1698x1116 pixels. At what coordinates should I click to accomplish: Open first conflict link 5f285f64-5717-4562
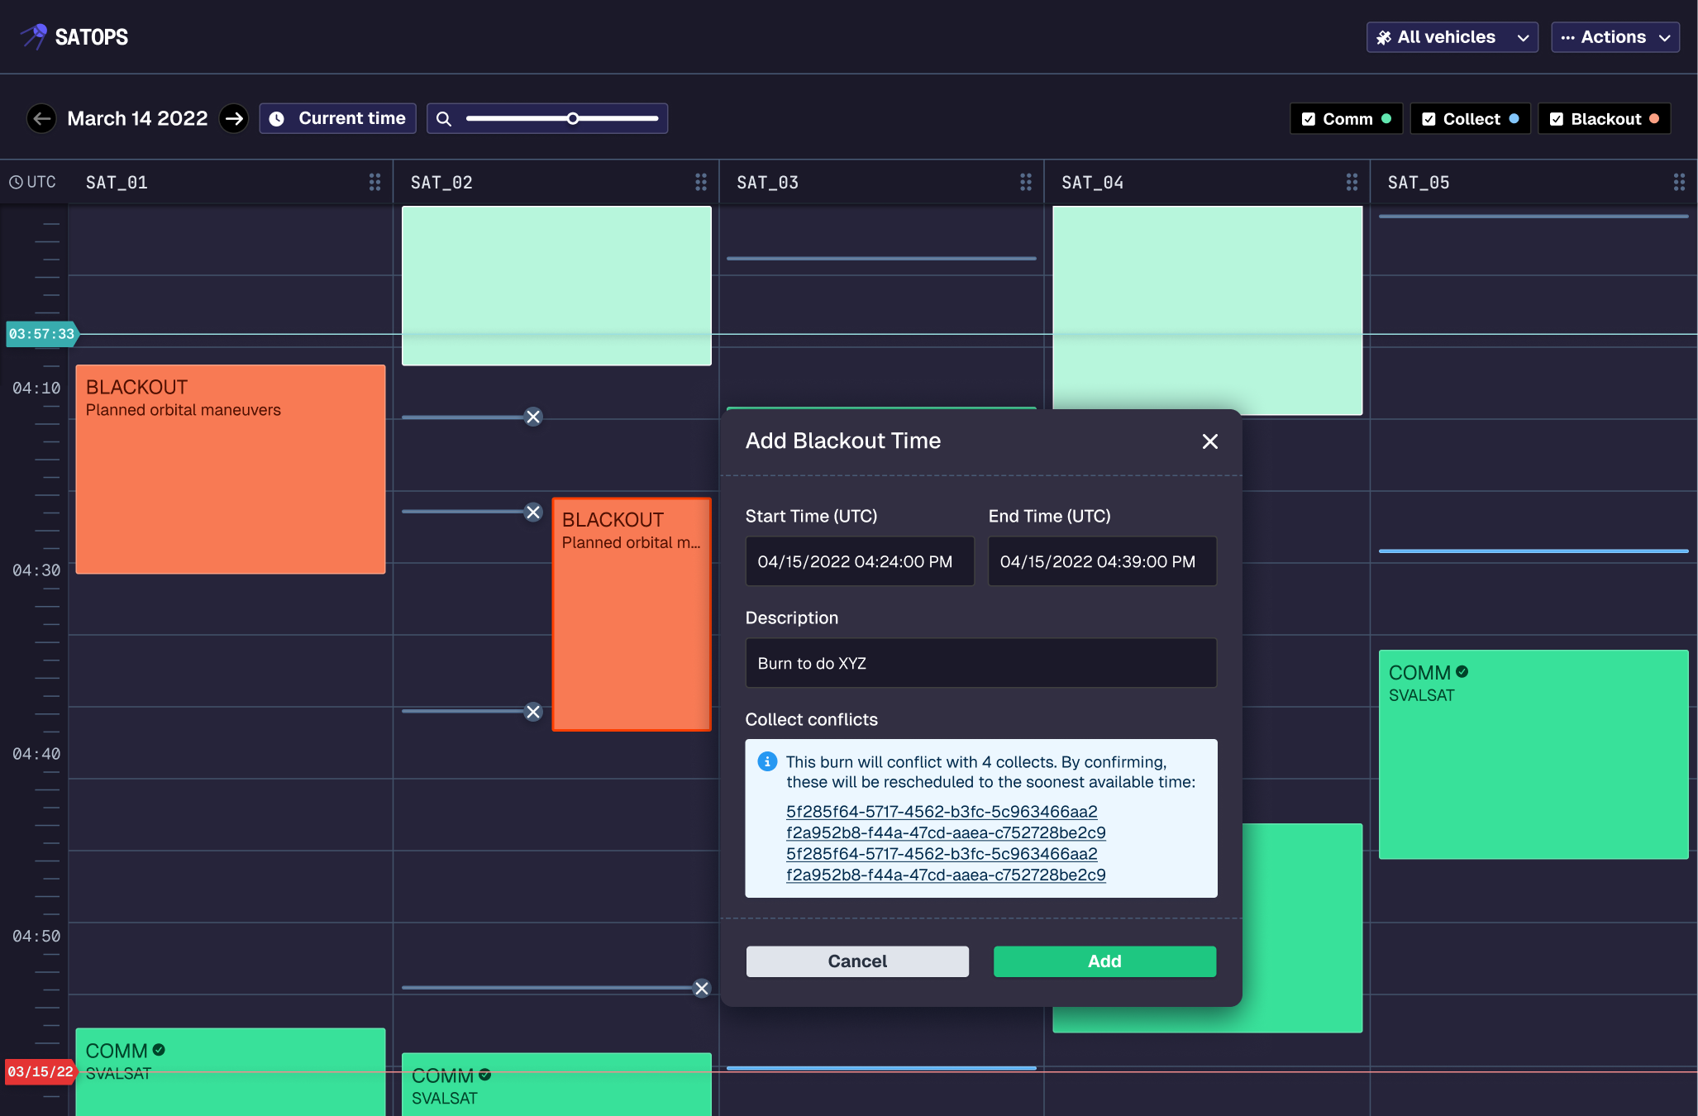(942, 812)
